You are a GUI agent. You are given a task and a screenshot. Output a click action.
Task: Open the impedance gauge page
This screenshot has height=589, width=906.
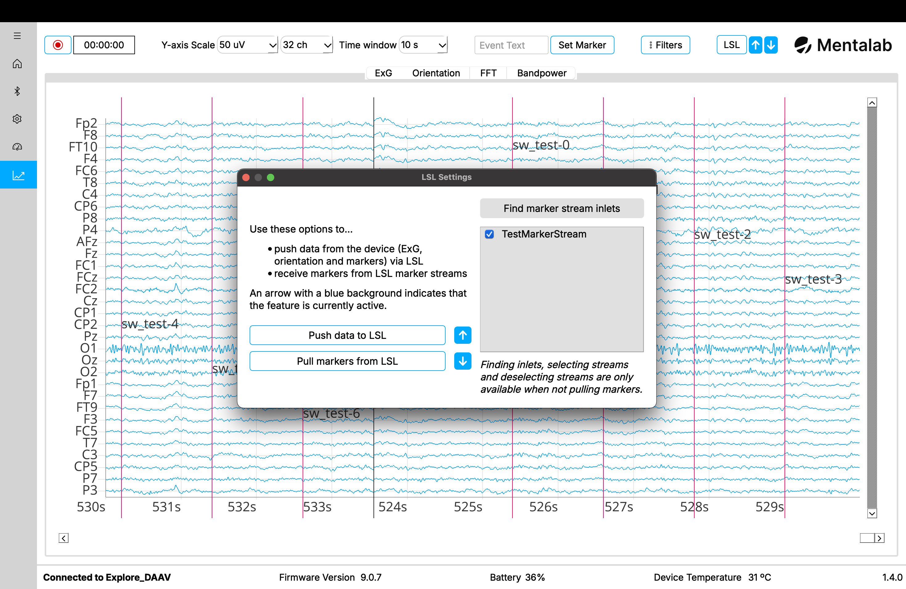[x=17, y=147]
